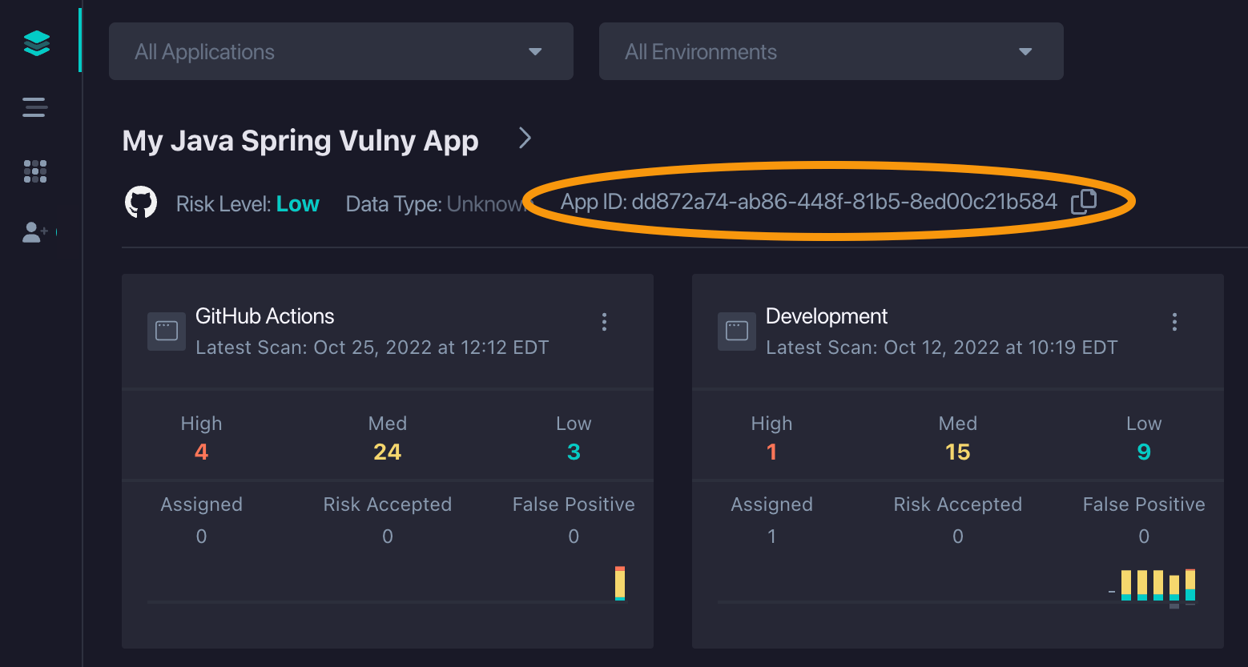This screenshot has height=667, width=1248.
Task: Click the teal layers app logo
Action: coord(37,43)
